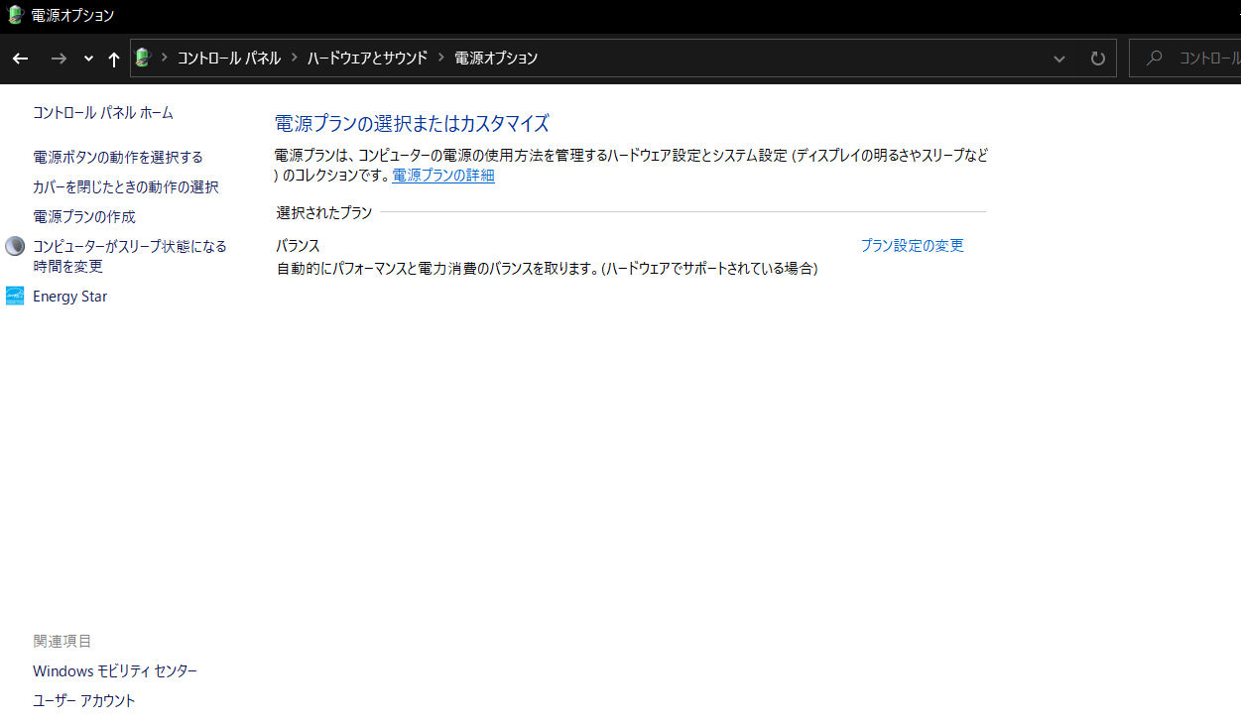Click the battery icon in address bar
1241x725 pixels.
[x=143, y=58]
